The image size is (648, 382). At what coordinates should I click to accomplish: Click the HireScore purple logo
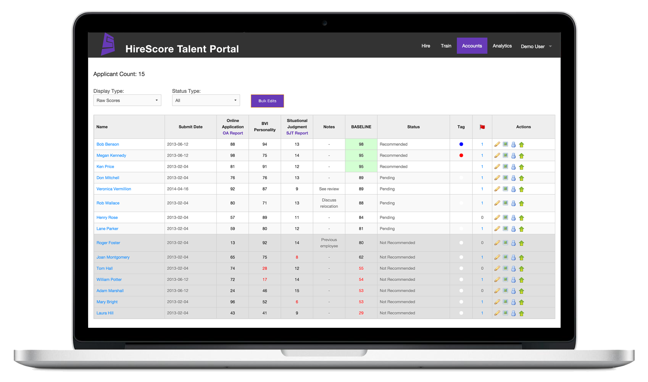coord(108,44)
